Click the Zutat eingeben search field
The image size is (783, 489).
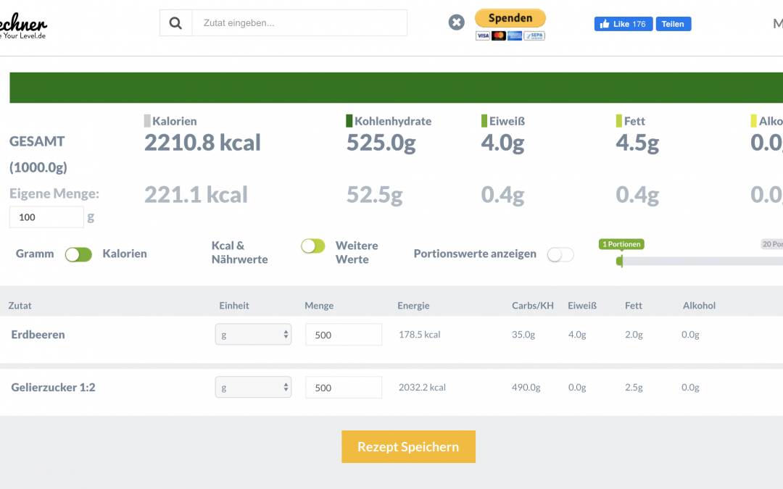(x=299, y=23)
